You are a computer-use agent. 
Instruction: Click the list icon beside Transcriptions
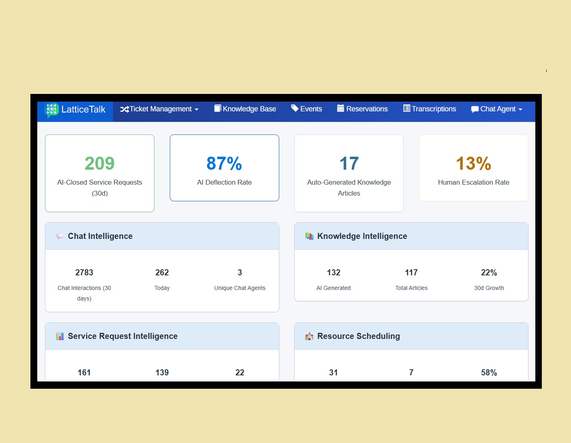click(x=406, y=109)
